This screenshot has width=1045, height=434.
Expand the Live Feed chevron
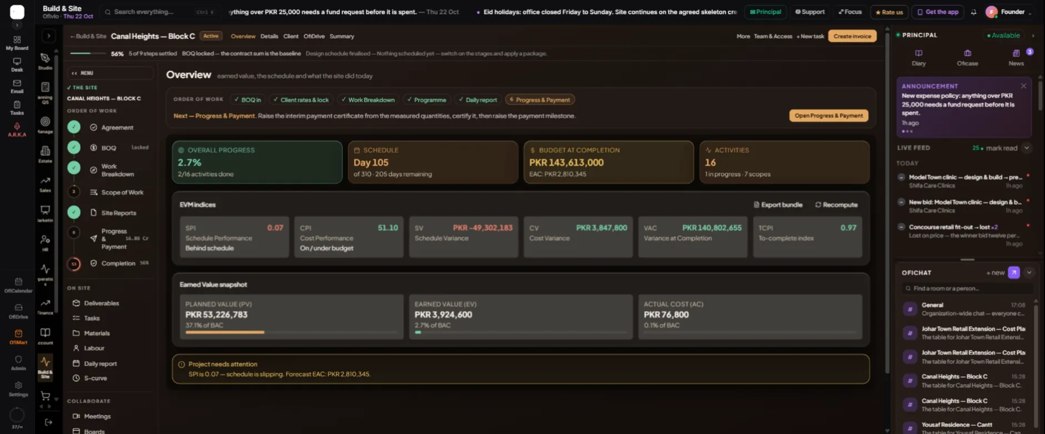point(1027,148)
